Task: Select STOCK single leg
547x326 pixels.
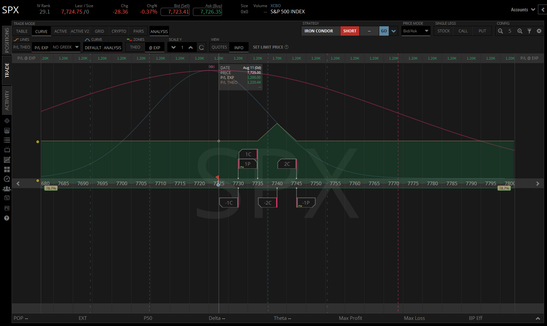Action: (443, 31)
